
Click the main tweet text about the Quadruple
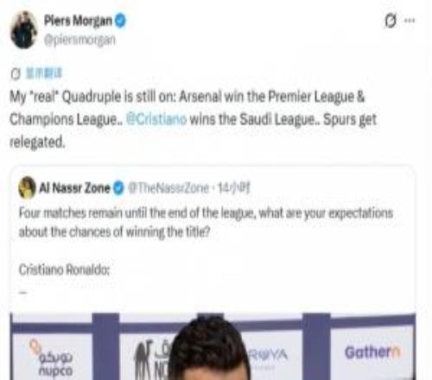click(193, 119)
